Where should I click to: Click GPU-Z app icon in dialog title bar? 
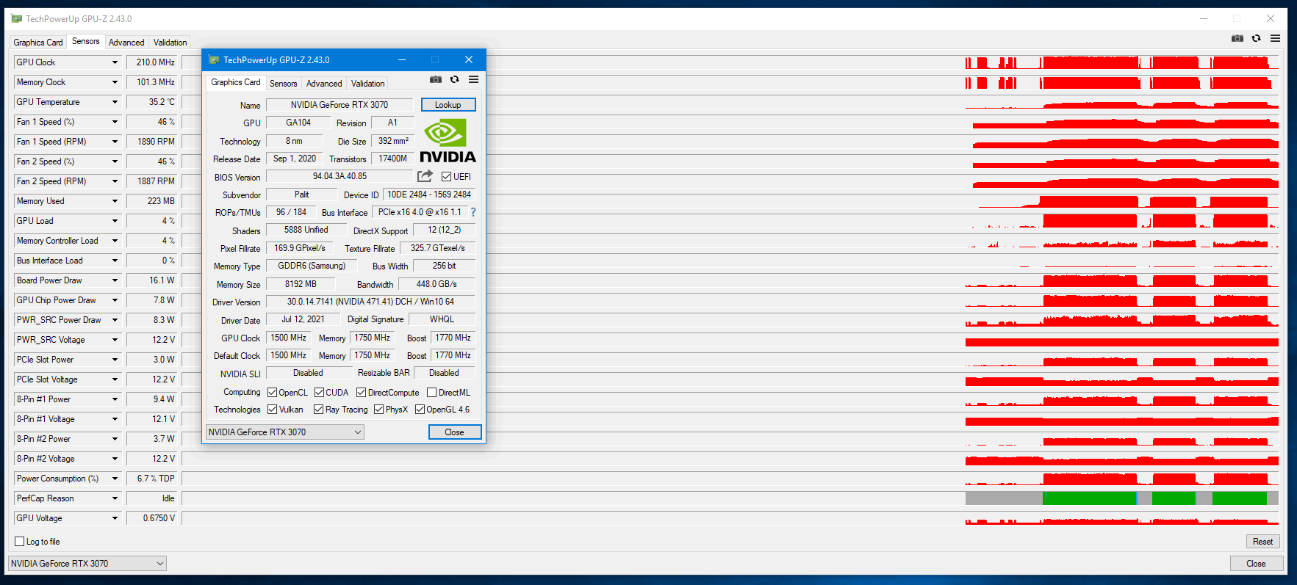pyautogui.click(x=214, y=60)
